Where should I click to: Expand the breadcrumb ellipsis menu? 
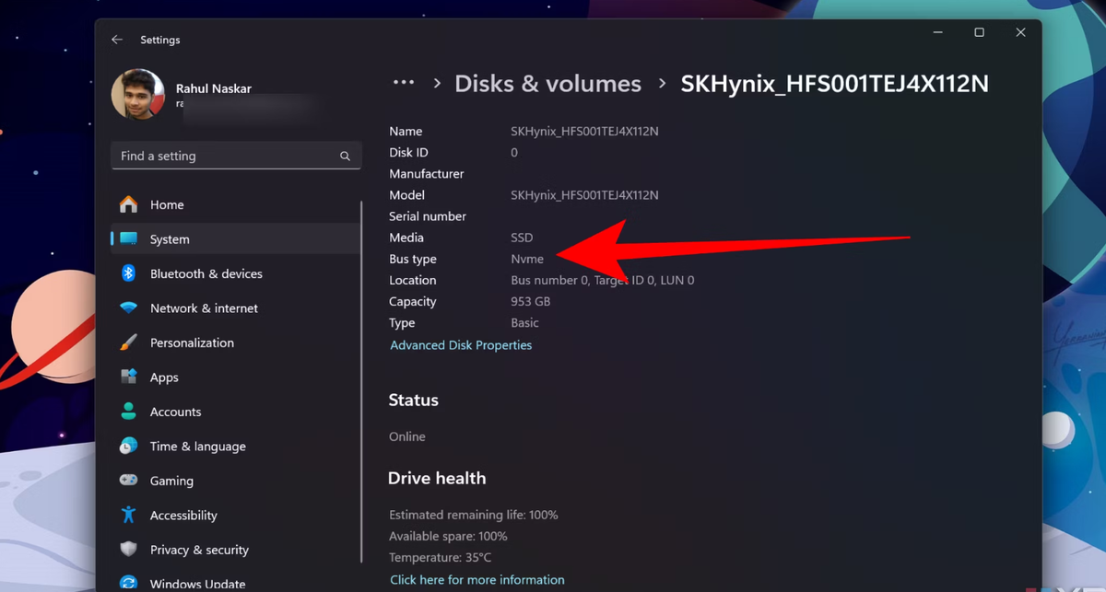tap(404, 83)
